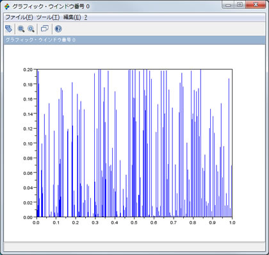Viewport: 269px width, 255px height.
Task: Click the status bar at window bottom
Action: 134,247
